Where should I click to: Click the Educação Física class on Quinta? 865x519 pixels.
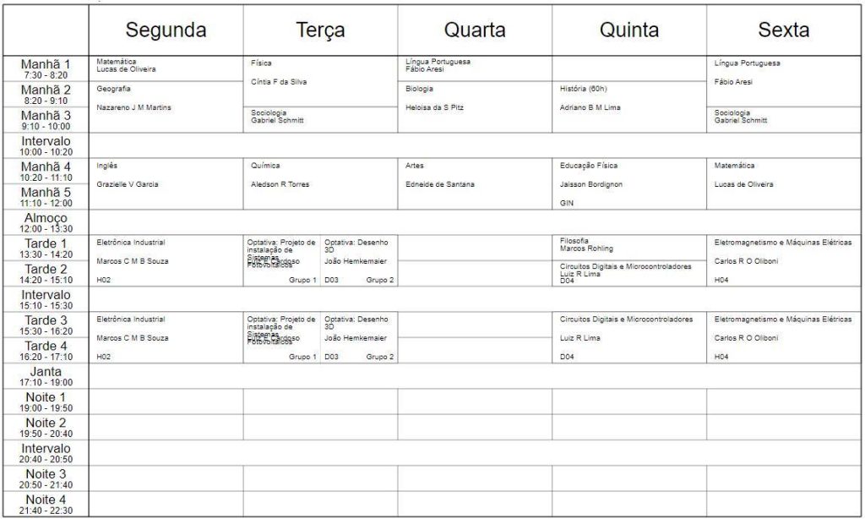(629, 183)
